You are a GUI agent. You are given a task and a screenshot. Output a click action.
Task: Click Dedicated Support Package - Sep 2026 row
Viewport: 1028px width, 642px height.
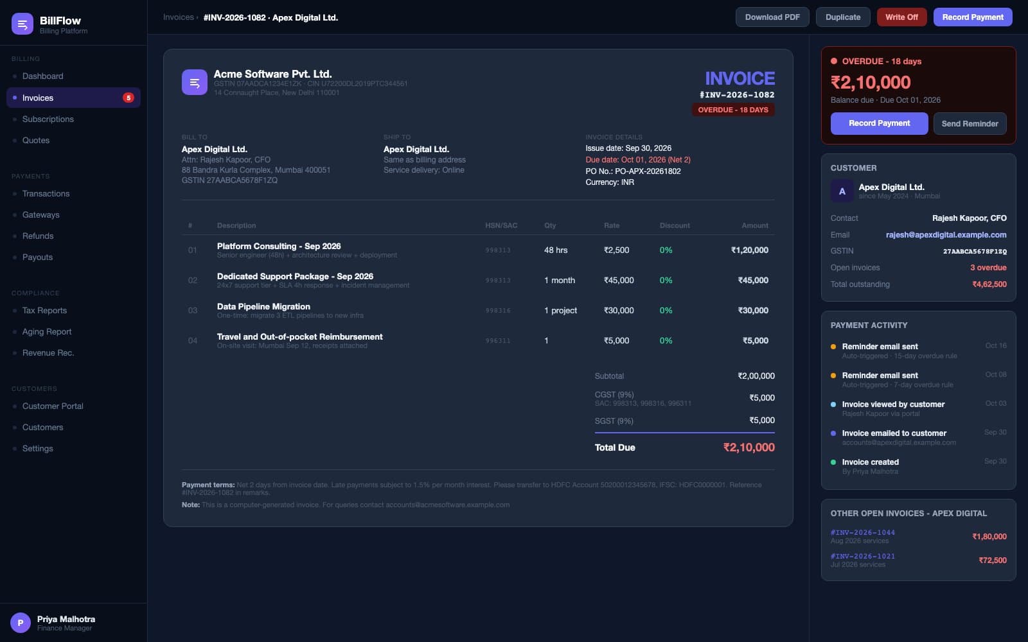pos(478,281)
